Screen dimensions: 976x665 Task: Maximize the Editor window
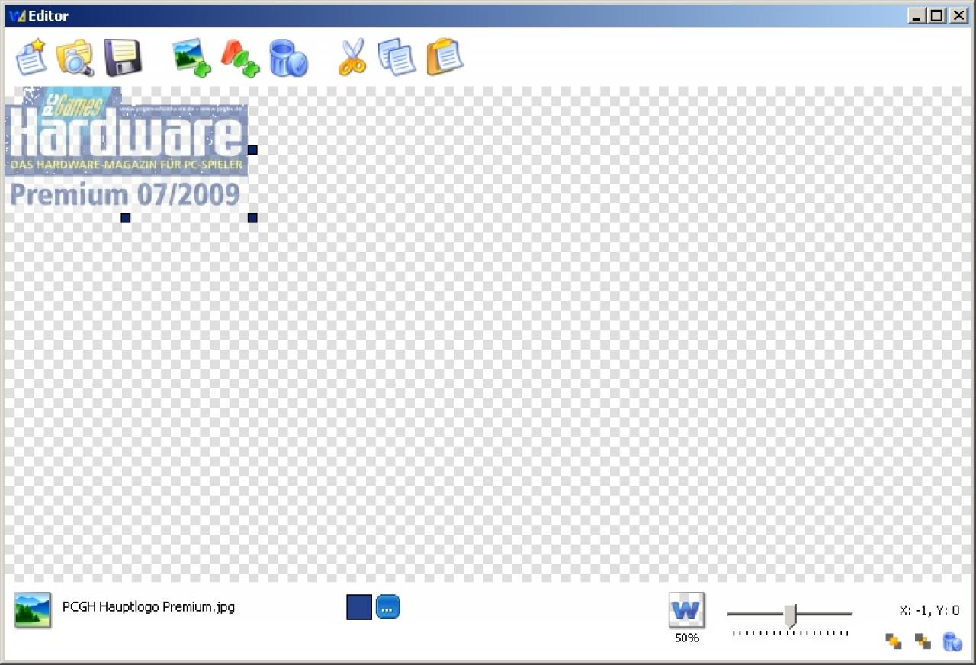937,15
